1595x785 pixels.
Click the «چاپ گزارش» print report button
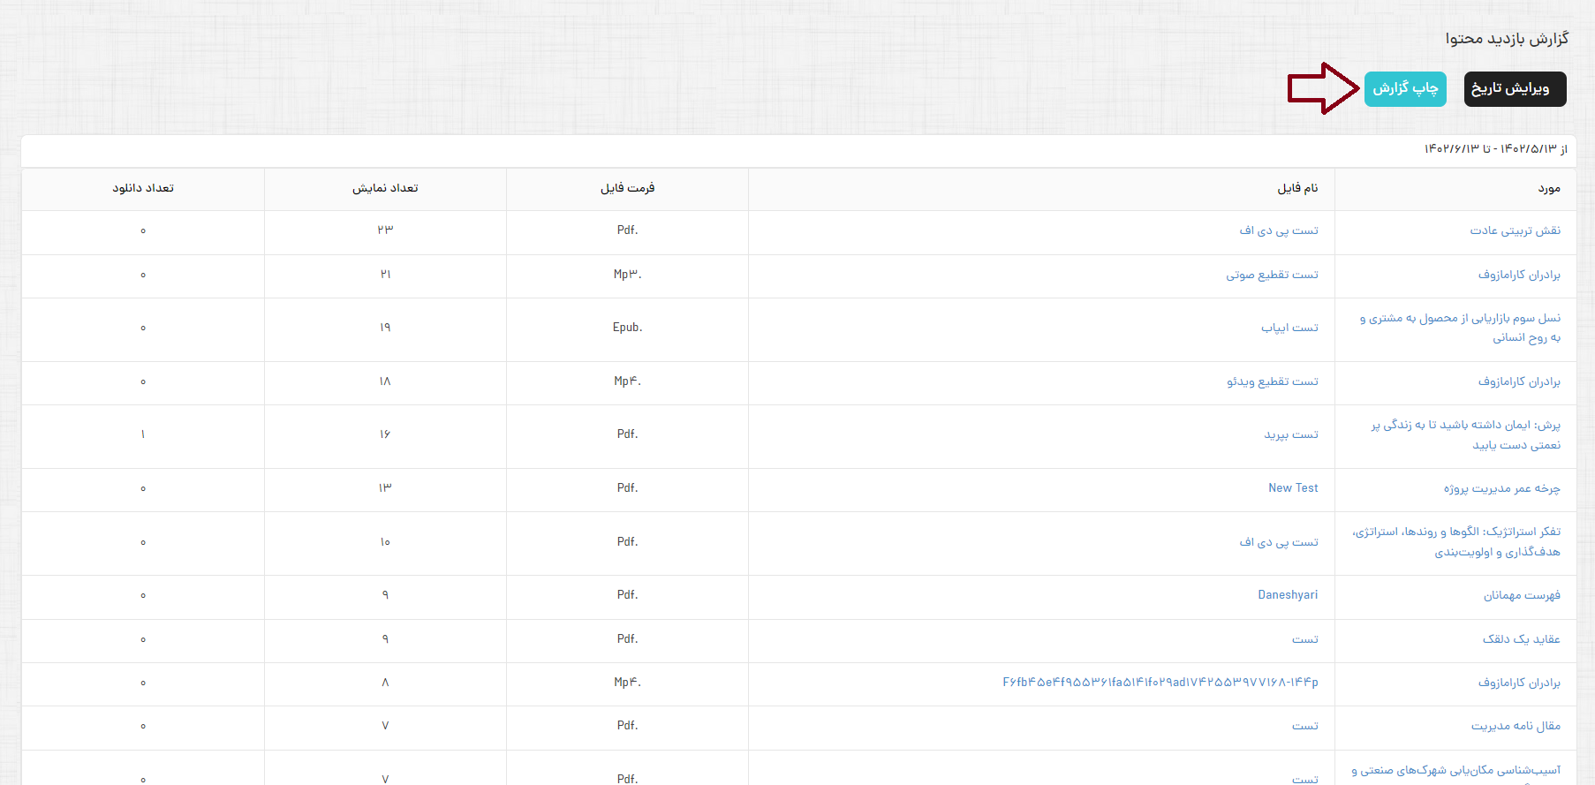(x=1404, y=88)
